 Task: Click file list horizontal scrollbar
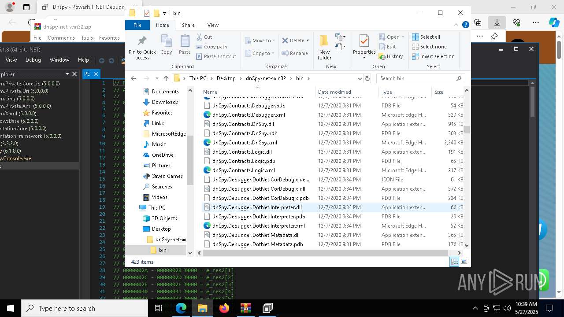[x=325, y=253]
